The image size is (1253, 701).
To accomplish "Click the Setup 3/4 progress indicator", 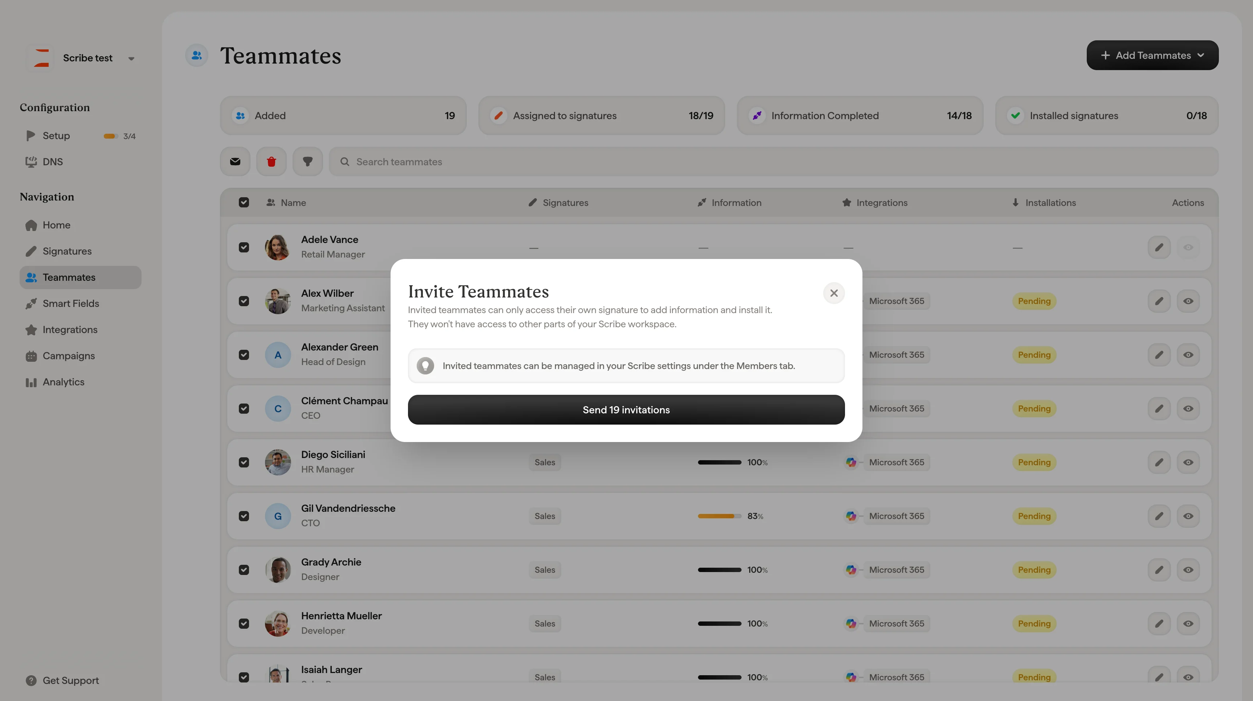I will pos(120,136).
